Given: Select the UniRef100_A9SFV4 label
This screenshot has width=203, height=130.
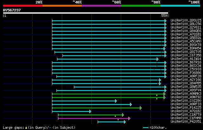Looking at the screenshot, I should click(x=186, y=90).
